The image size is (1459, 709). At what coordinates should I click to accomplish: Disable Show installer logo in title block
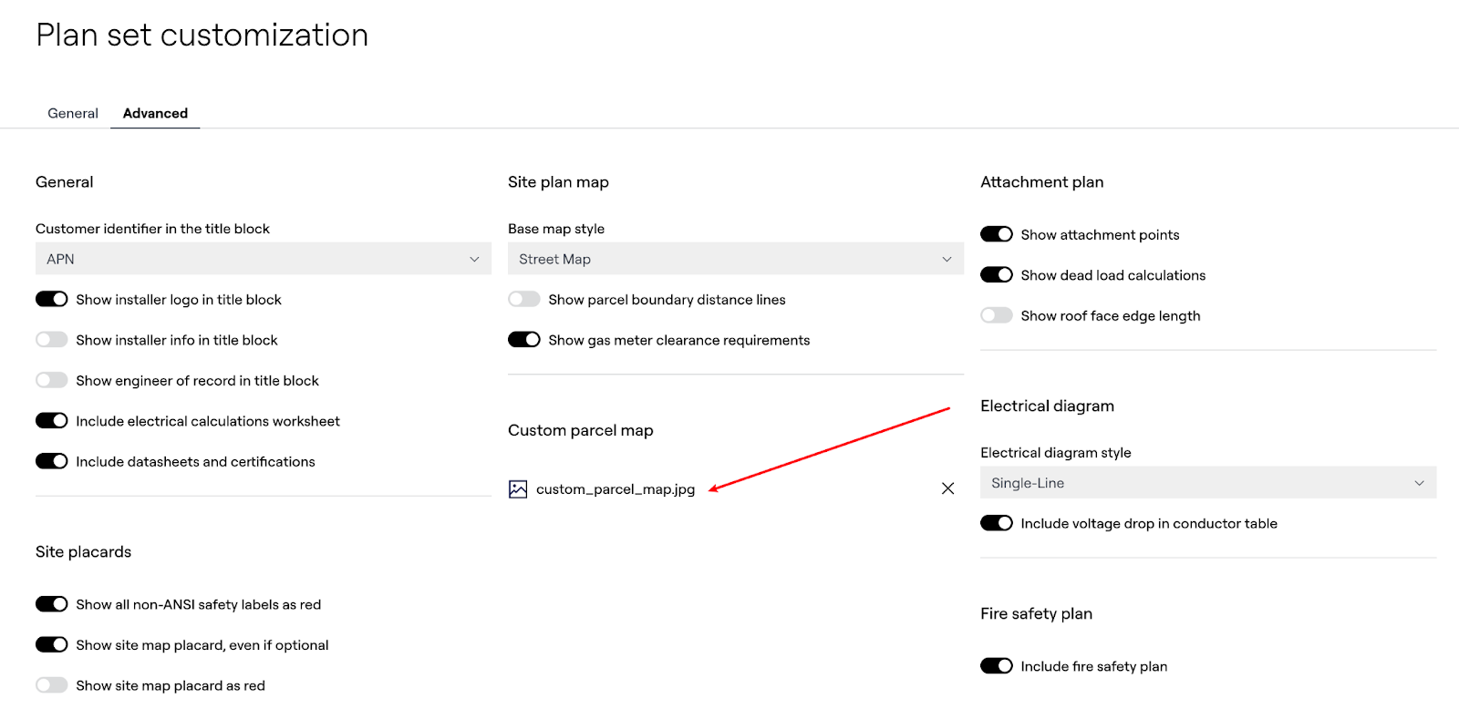[x=52, y=299]
